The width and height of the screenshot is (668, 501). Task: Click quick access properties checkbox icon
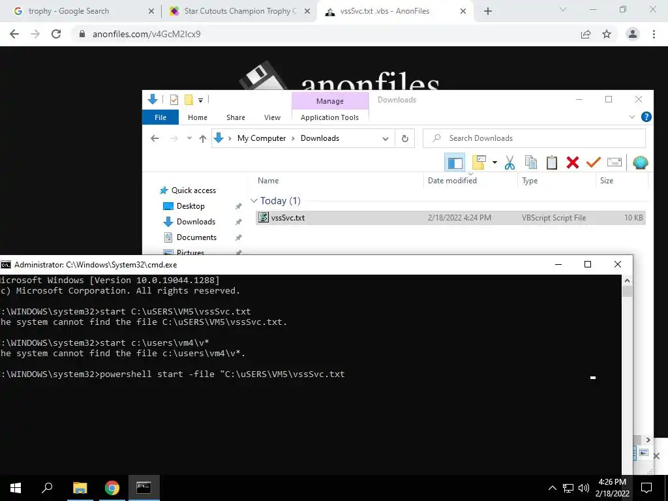[174, 100]
